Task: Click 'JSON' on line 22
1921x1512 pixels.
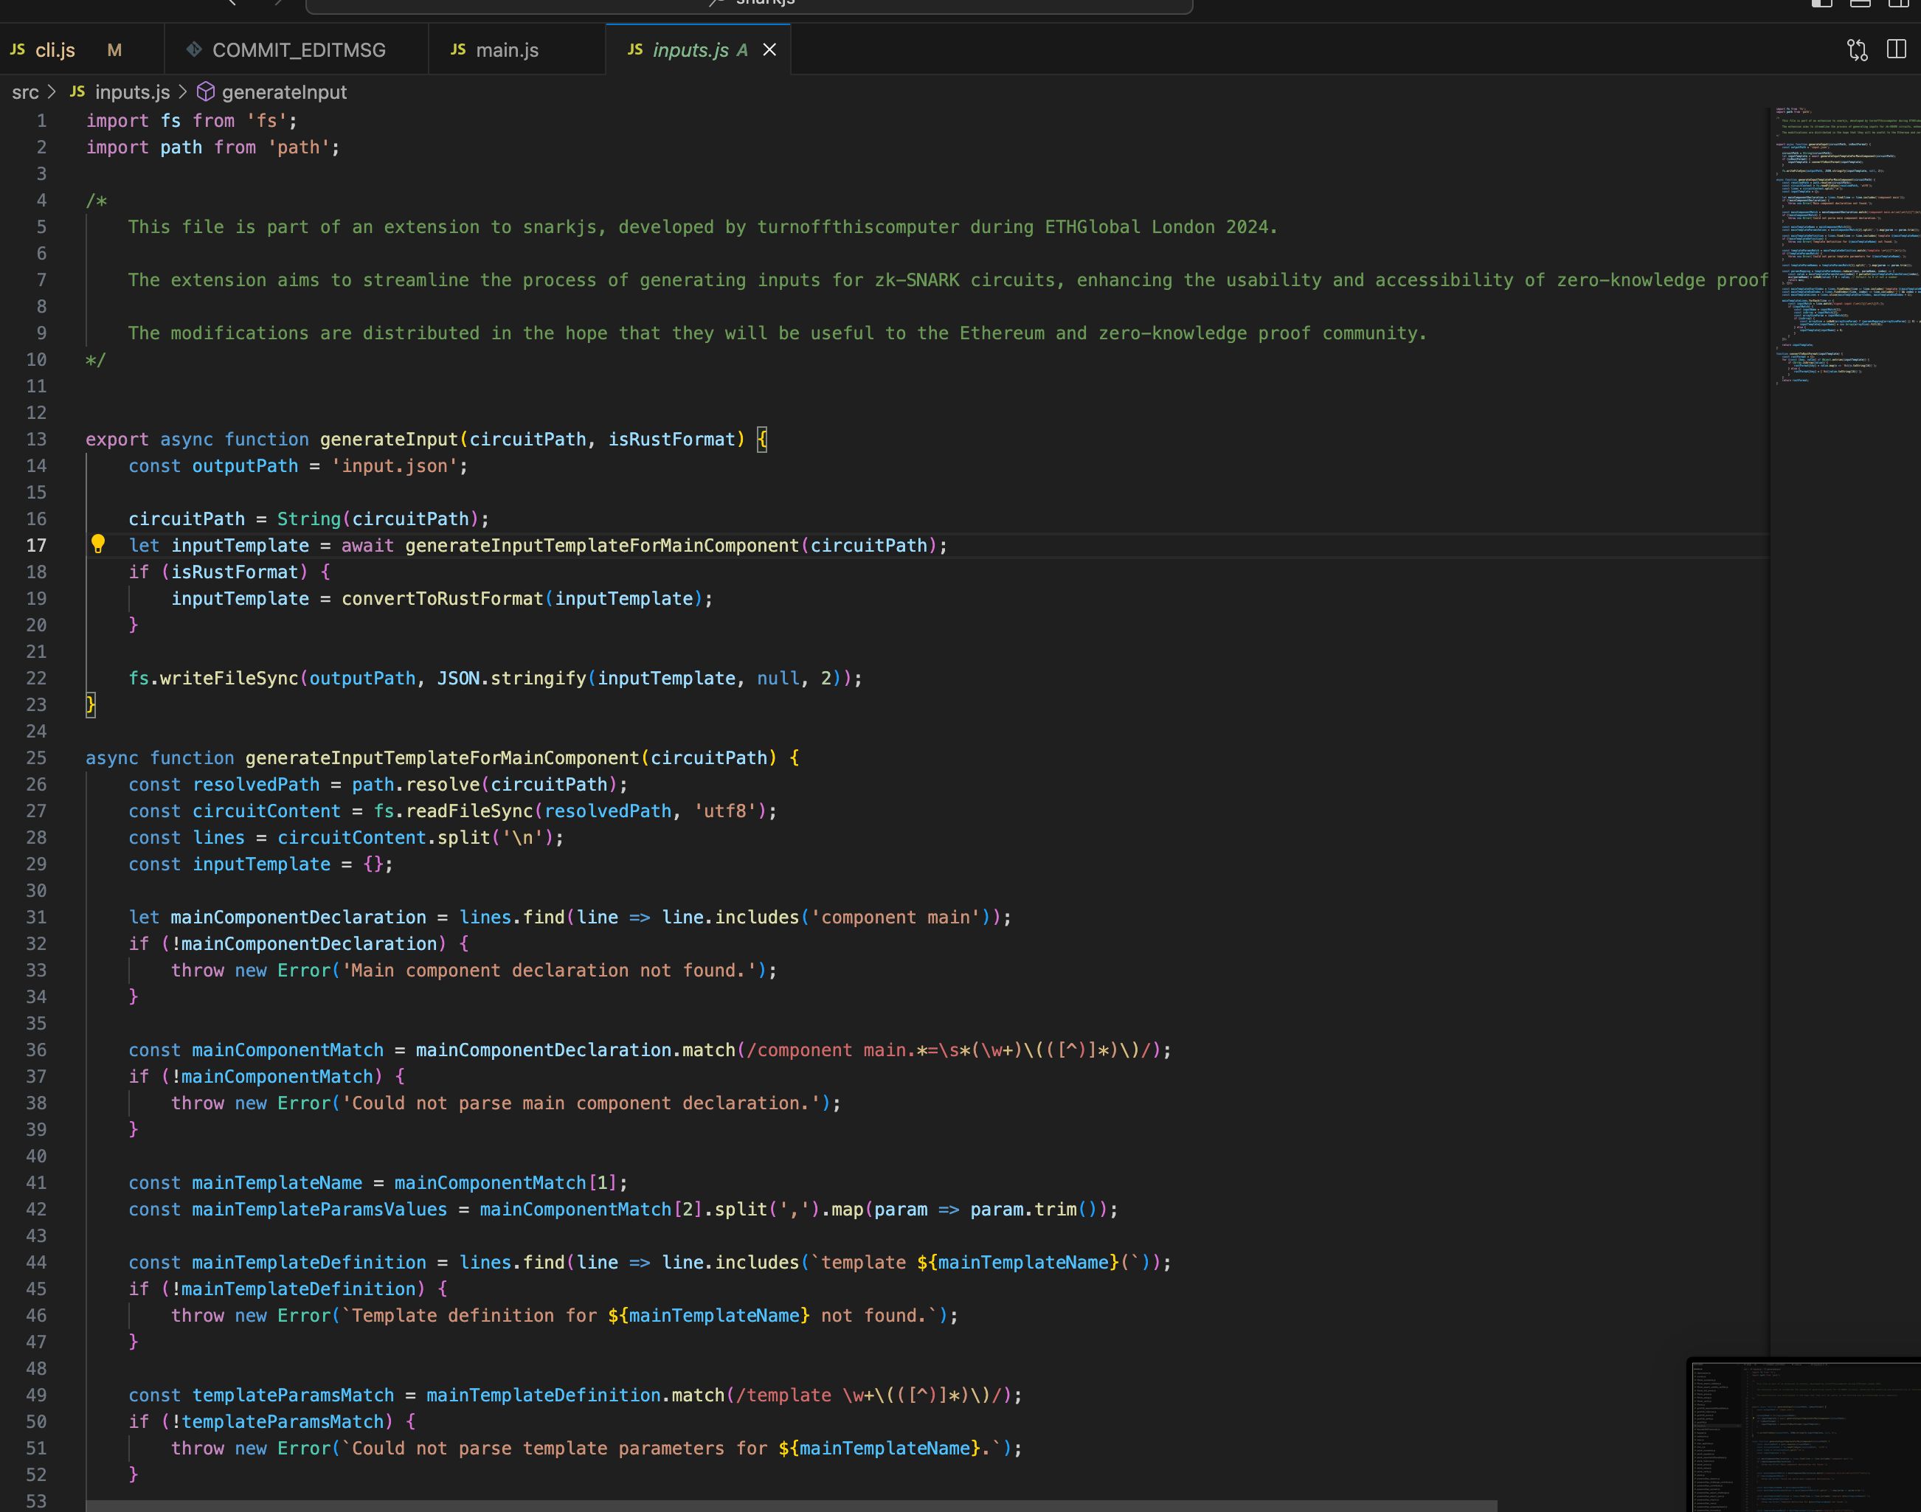Action: pos(459,678)
